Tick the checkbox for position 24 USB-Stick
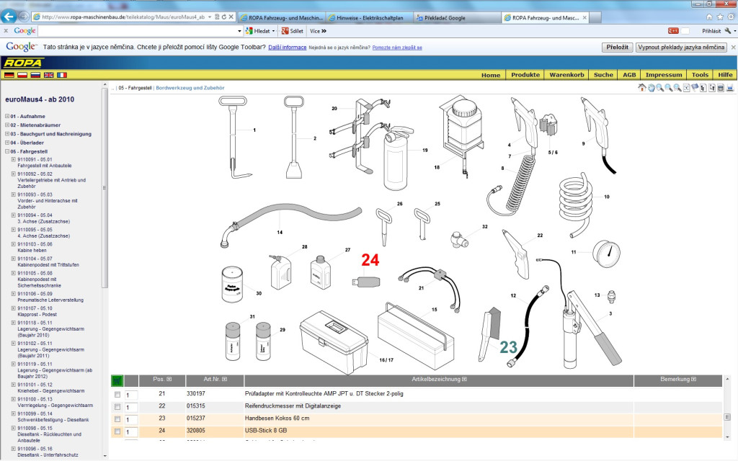 tap(117, 431)
